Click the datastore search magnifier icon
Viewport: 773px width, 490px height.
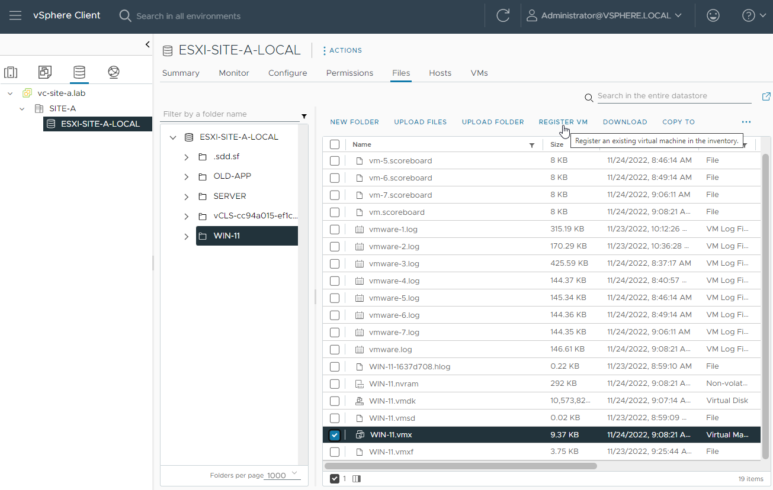[x=589, y=98]
